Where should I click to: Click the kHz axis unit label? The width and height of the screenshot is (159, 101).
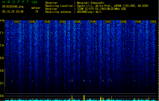pyautogui.click(x=2, y=20)
